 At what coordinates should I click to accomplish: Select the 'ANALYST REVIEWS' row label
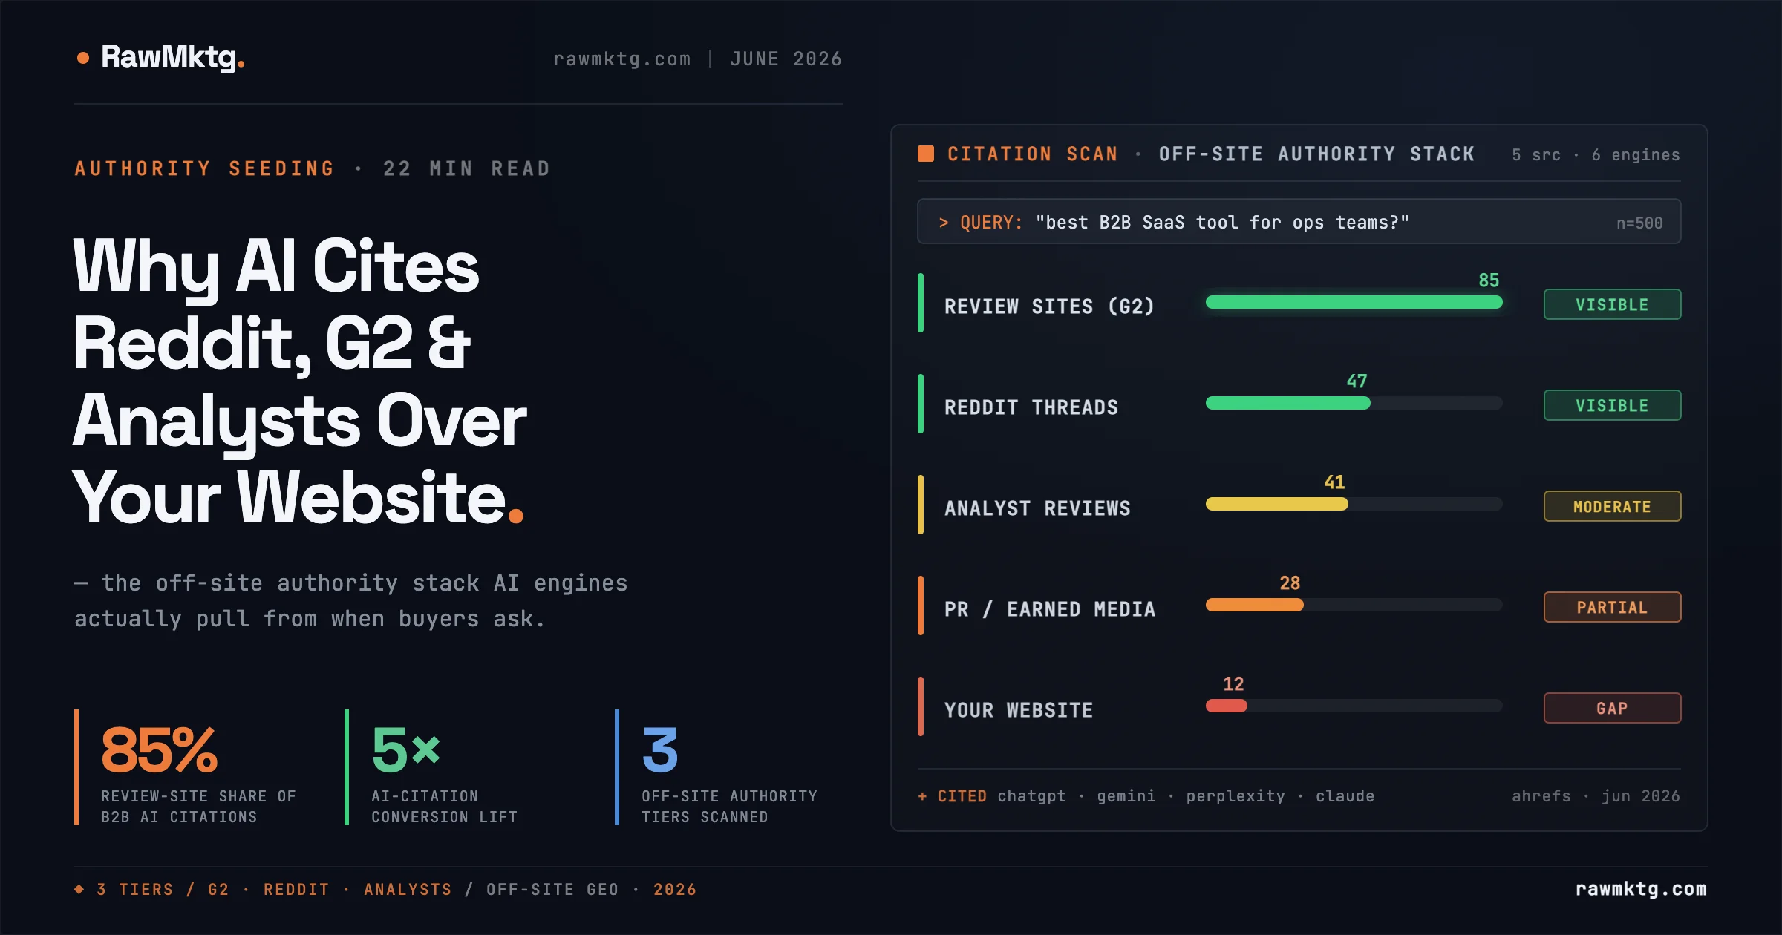1037,508
